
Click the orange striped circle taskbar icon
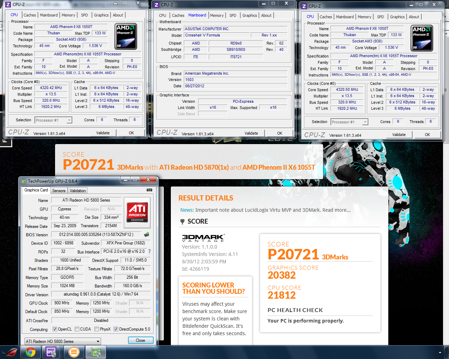coord(74,352)
